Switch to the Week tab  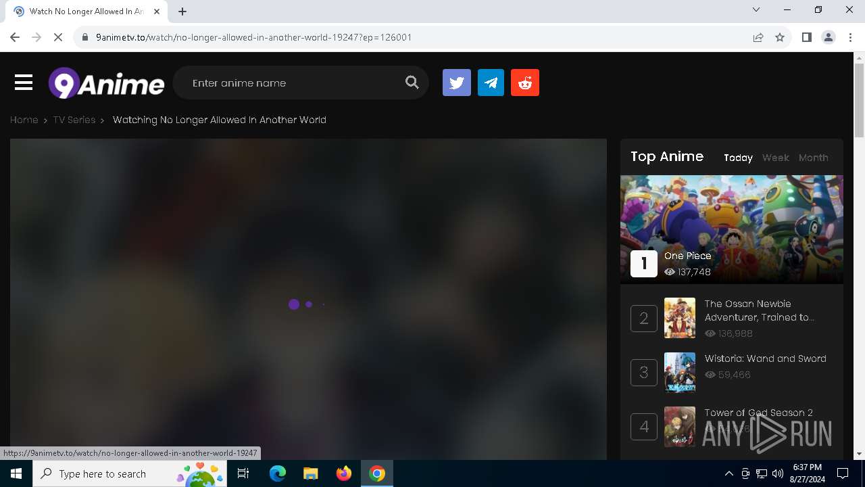(776, 158)
